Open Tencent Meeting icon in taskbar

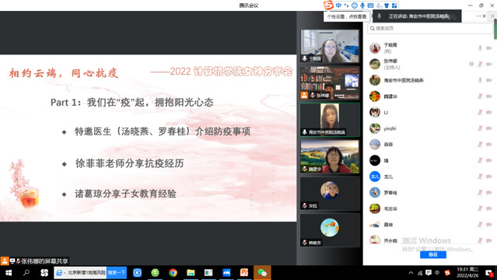[226, 272]
